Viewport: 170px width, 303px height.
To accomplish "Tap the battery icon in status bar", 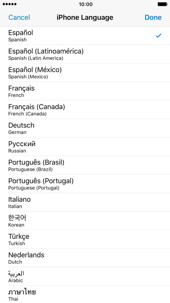I will (x=162, y=4).
